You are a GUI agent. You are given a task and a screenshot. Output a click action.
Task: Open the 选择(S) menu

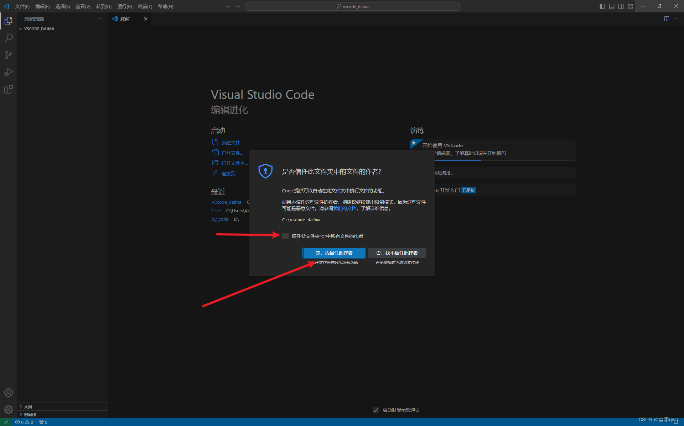62,6
